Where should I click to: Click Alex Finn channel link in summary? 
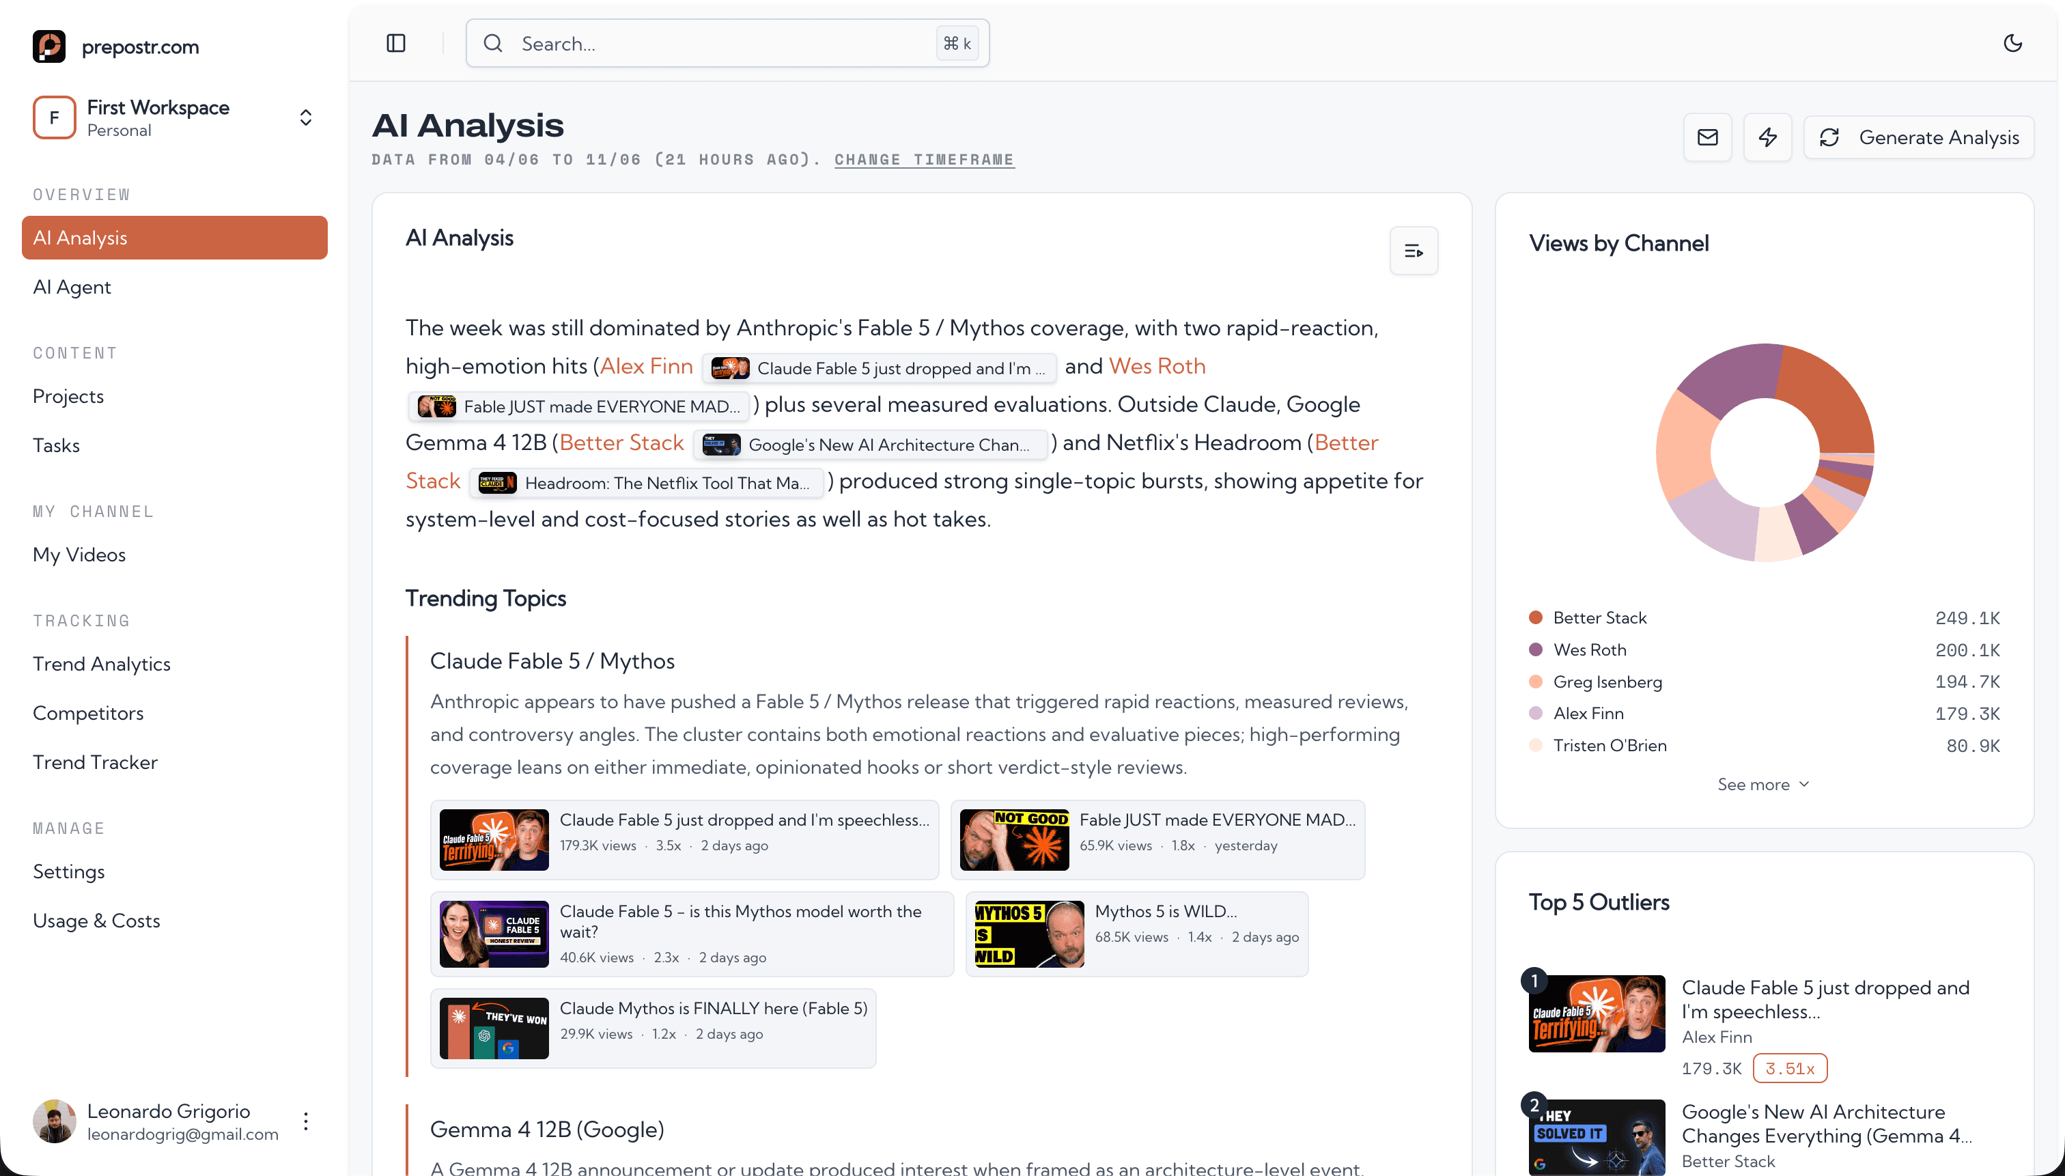646,366
